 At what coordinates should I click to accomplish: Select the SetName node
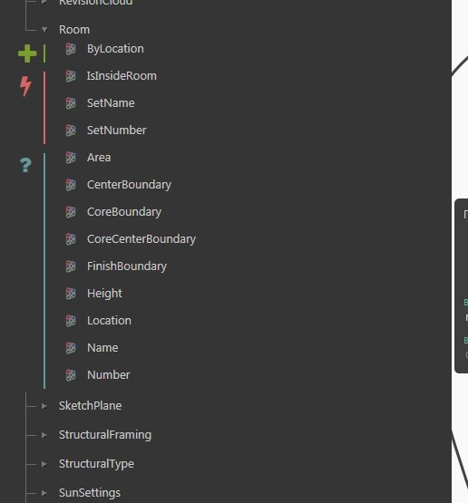111,103
